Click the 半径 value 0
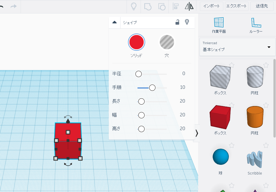The width and height of the screenshot is (276, 192). 184,73
